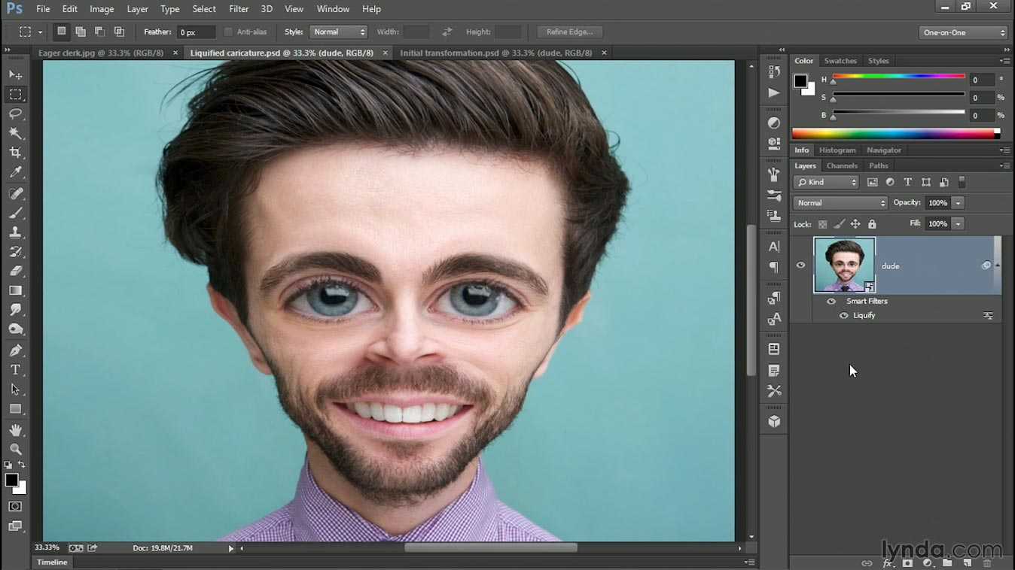Switch to the Channels panel tab
The image size is (1015, 570).
coord(842,166)
